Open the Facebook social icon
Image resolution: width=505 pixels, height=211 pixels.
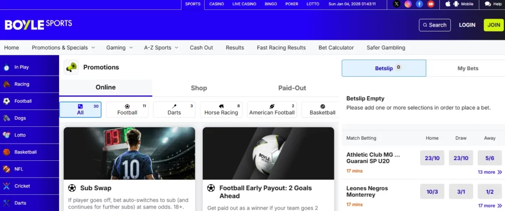tap(420, 4)
